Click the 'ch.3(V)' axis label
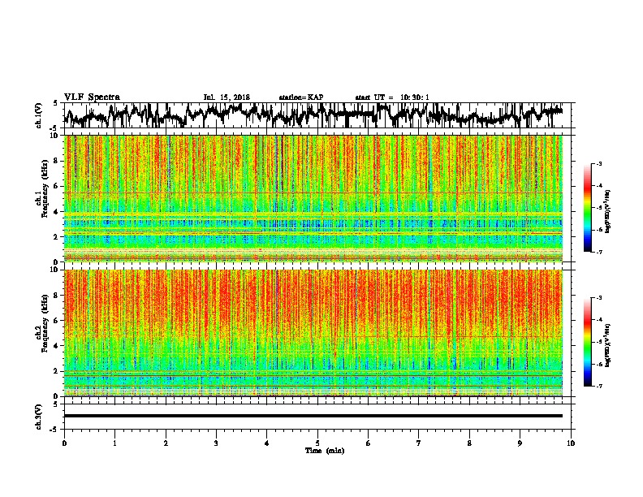Viewport: 643px width, 497px height. [x=38, y=417]
